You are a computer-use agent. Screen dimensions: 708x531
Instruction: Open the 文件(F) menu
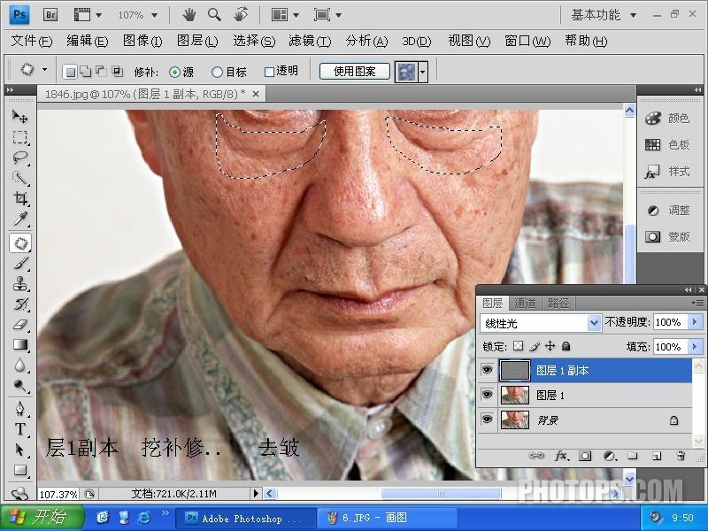tap(32, 41)
